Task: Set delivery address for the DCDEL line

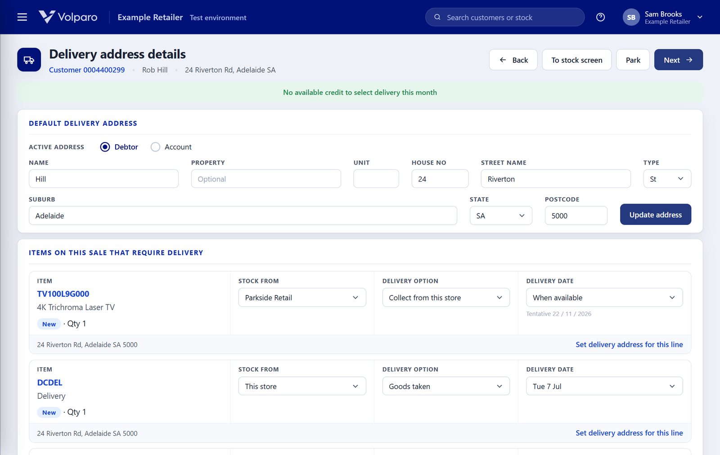Action: (x=629, y=433)
